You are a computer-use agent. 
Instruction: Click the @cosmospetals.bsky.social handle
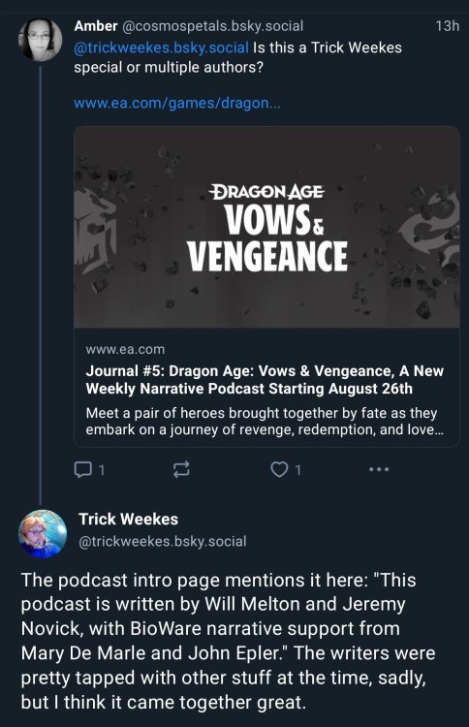point(213,25)
